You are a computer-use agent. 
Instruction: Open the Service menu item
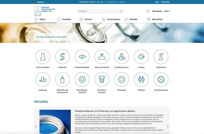[x=88, y=19]
